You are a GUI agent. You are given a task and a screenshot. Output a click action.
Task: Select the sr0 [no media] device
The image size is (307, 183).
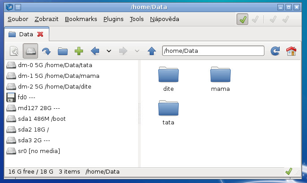click(71, 151)
